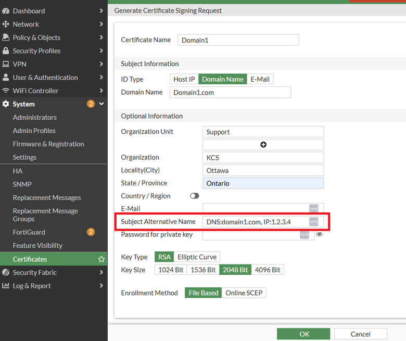The height and width of the screenshot is (341, 406).
Task: Open the SNMP menu item
Action: [x=22, y=184]
